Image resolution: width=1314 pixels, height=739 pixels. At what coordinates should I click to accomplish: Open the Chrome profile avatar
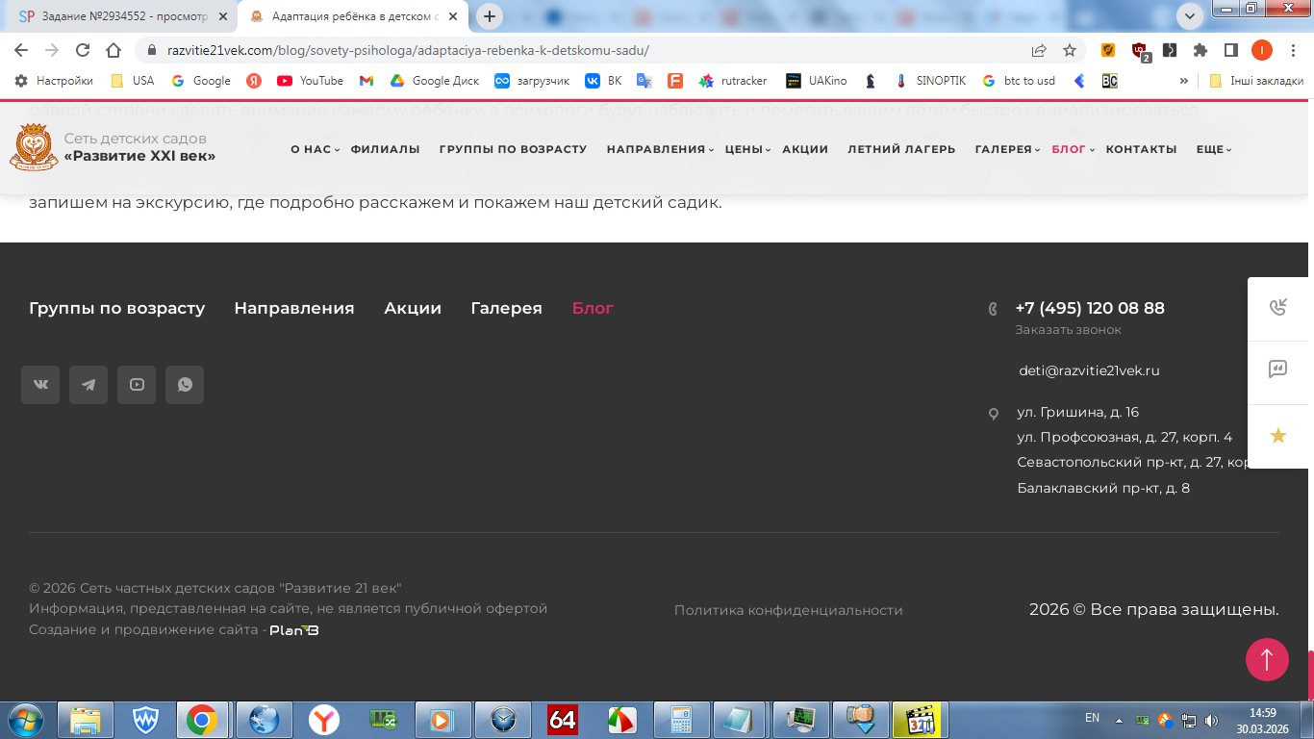(1262, 50)
